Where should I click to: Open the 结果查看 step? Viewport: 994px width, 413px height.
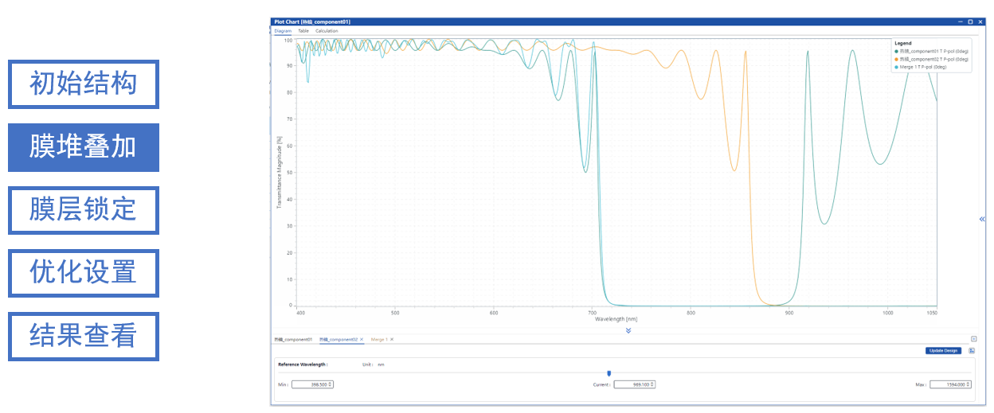tap(84, 336)
